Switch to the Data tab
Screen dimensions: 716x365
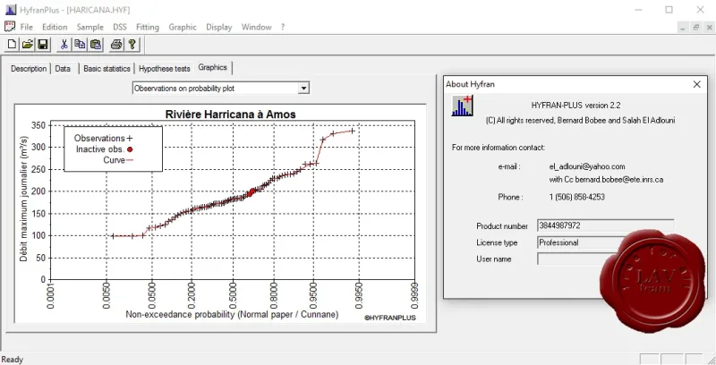pos(63,68)
